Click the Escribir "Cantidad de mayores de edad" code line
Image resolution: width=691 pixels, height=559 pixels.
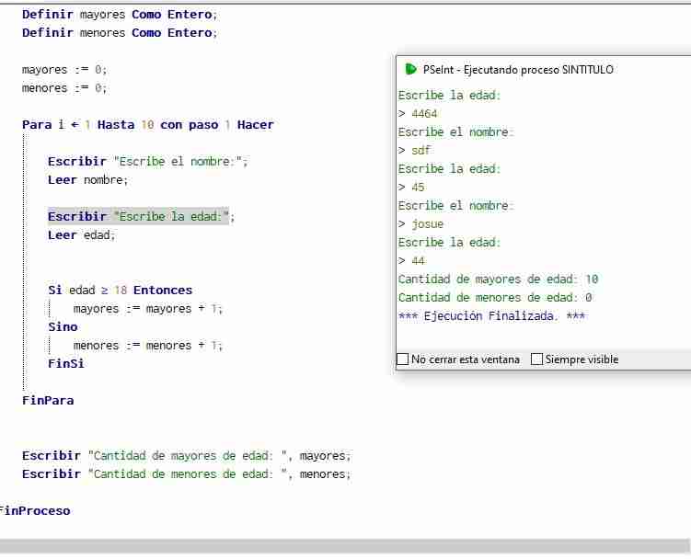pos(187,455)
